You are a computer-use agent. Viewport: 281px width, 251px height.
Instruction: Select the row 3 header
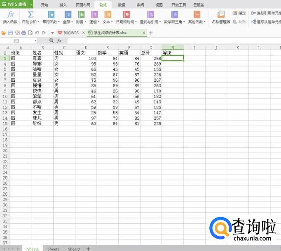(5, 58)
